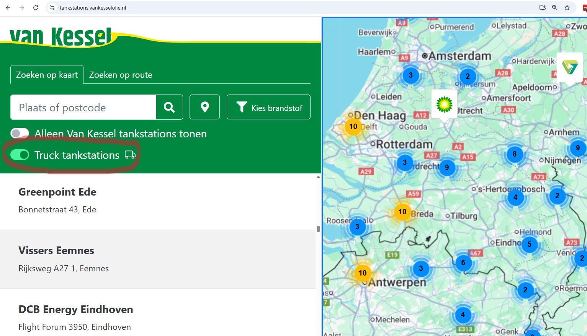Switch to Zoeken op kaart tab
587x336 pixels.
[47, 75]
